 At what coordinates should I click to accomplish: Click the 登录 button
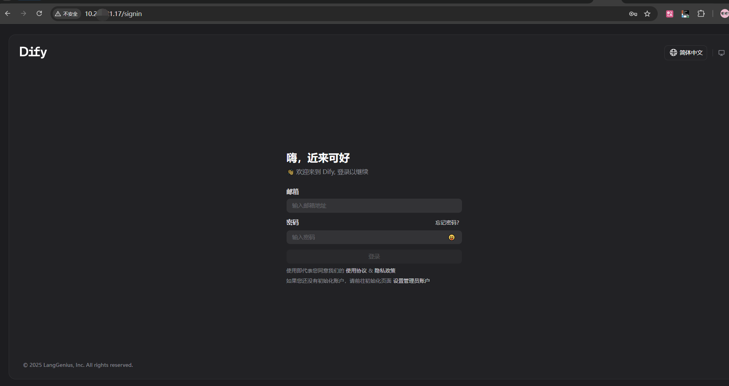(374, 257)
